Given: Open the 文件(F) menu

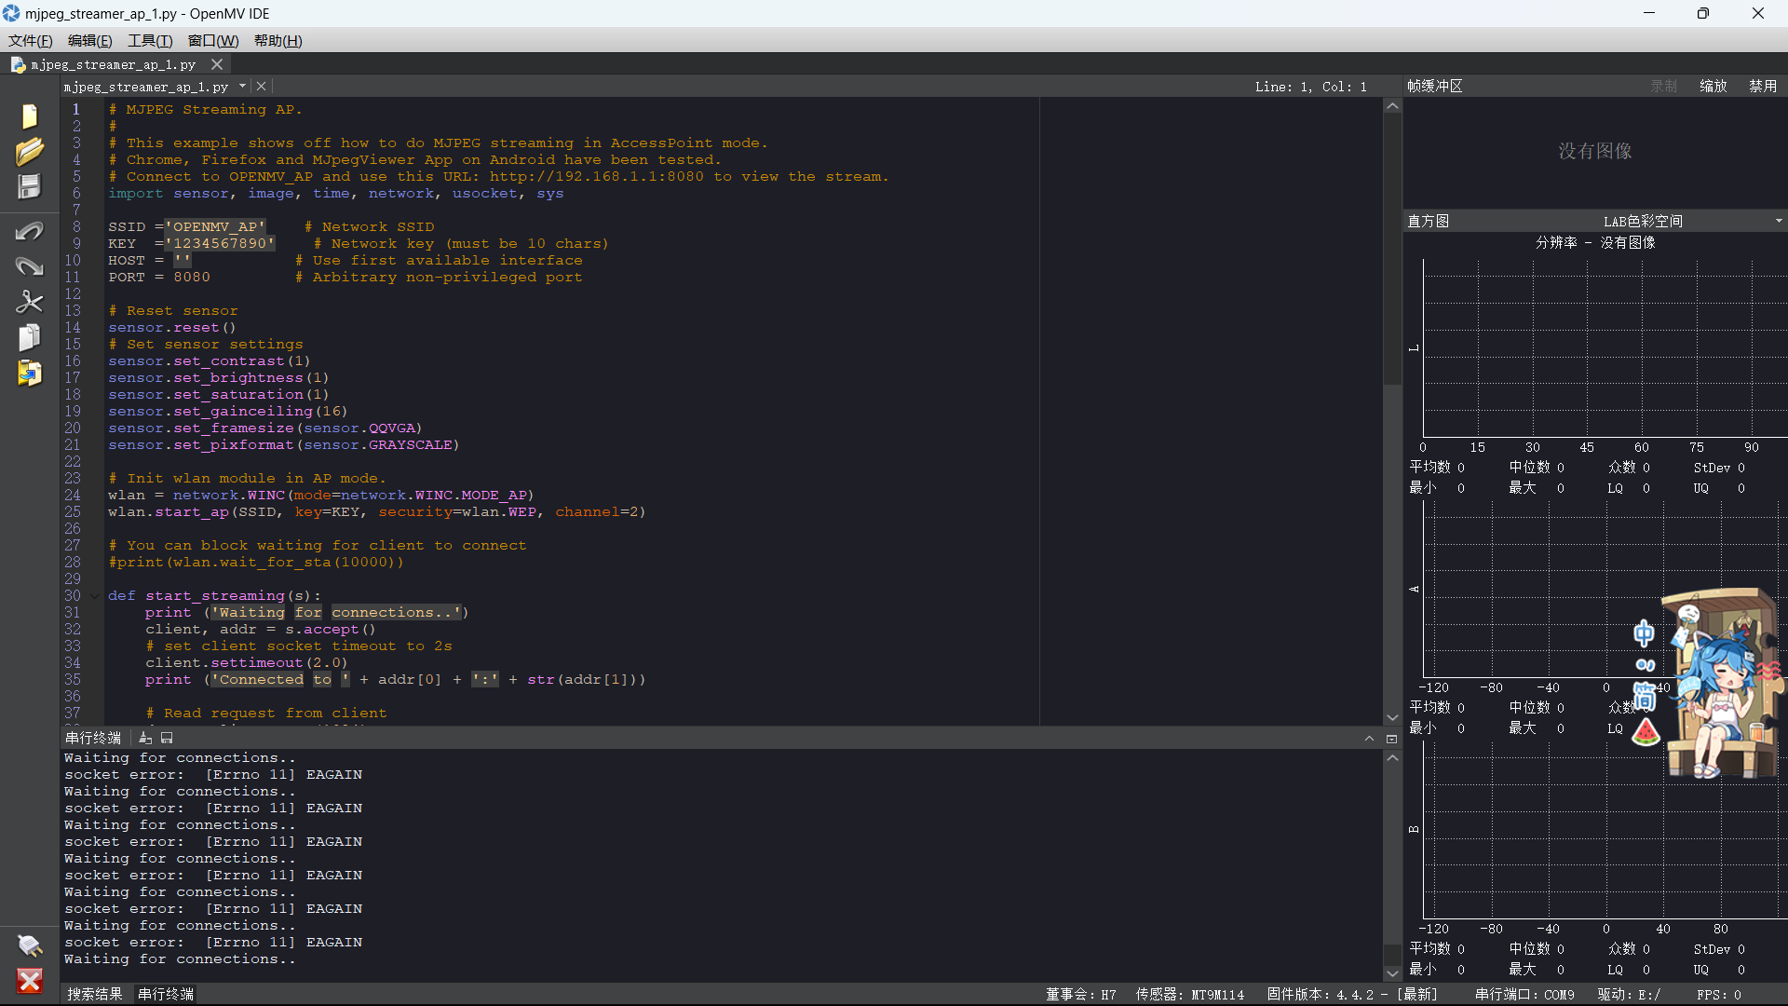Looking at the screenshot, I should 30,40.
